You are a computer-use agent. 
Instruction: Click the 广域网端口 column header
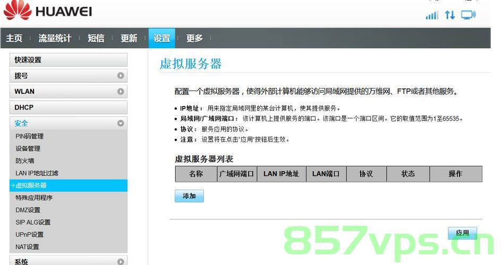[237, 174]
